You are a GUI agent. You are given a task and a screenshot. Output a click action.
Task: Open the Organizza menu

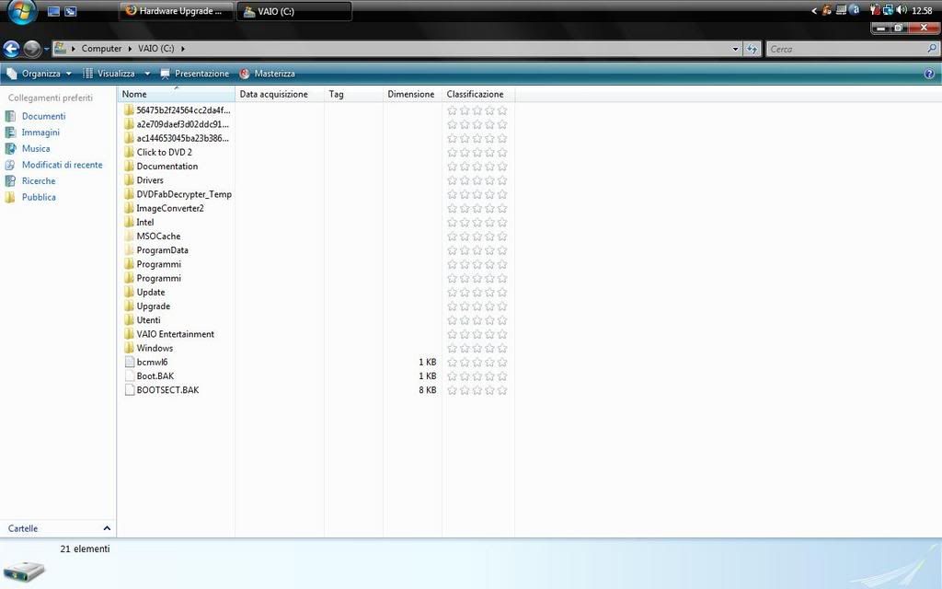tap(39, 74)
